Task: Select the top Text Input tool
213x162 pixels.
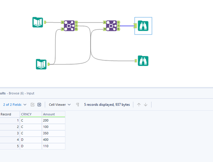Action: (x=38, y=22)
